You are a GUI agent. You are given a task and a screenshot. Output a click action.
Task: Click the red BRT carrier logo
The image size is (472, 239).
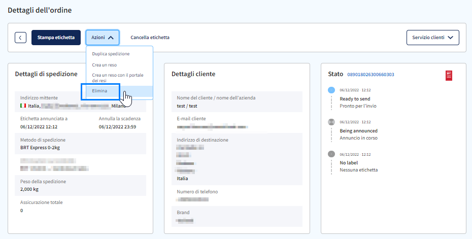(449, 76)
